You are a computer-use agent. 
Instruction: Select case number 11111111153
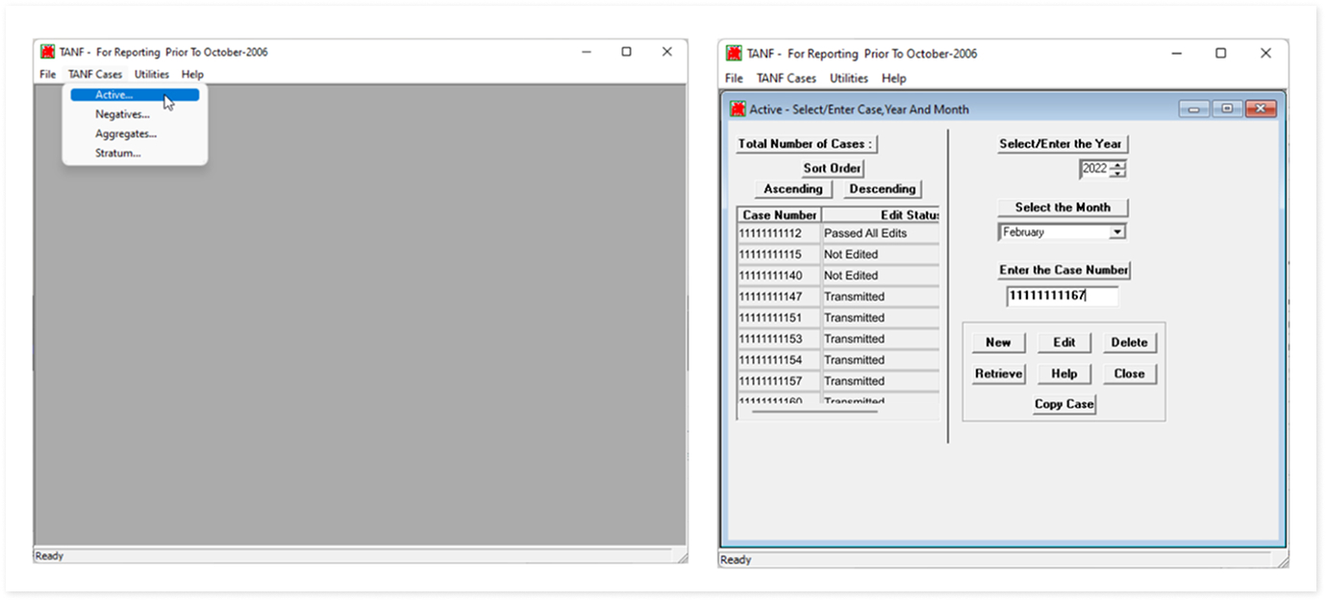point(779,339)
